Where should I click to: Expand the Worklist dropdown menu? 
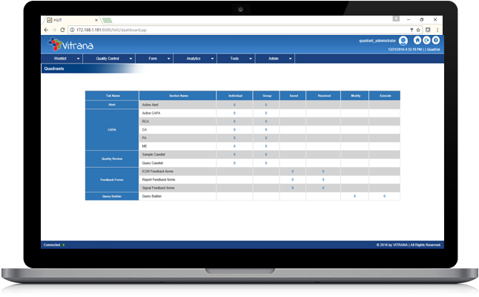tap(64, 58)
